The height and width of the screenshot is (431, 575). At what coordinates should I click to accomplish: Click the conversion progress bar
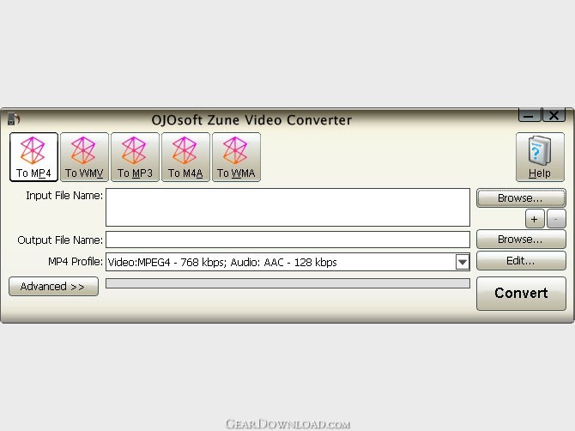[287, 283]
